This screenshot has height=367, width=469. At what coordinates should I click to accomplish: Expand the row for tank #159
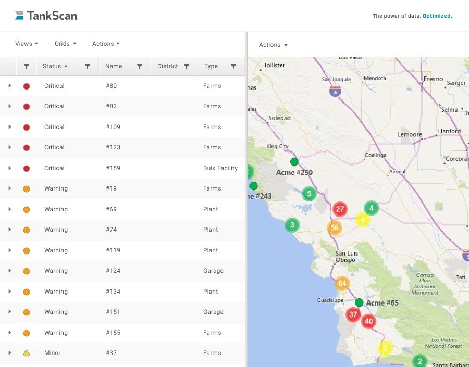click(x=10, y=168)
